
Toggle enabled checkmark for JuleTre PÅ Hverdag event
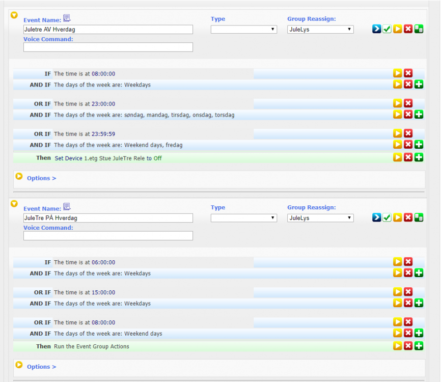387,217
